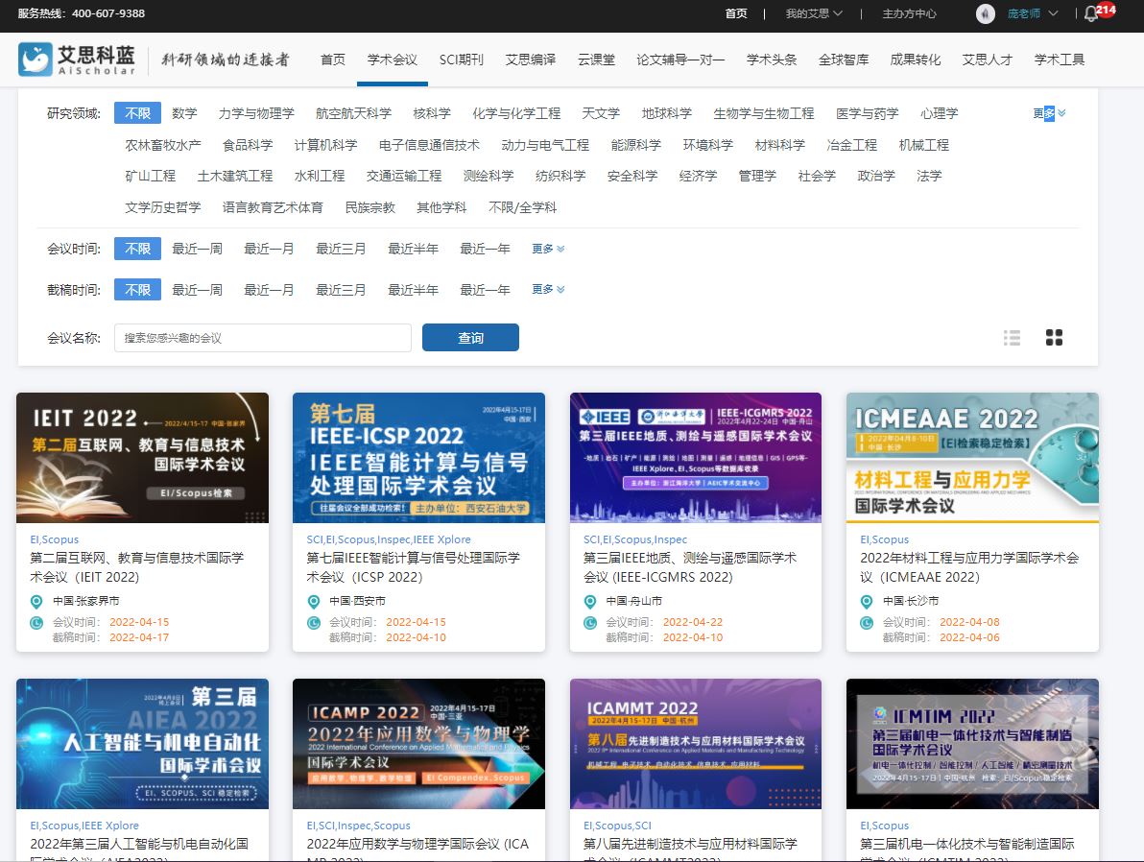Open 艾思编译 navigation item
1144x862 pixels.
(x=531, y=60)
